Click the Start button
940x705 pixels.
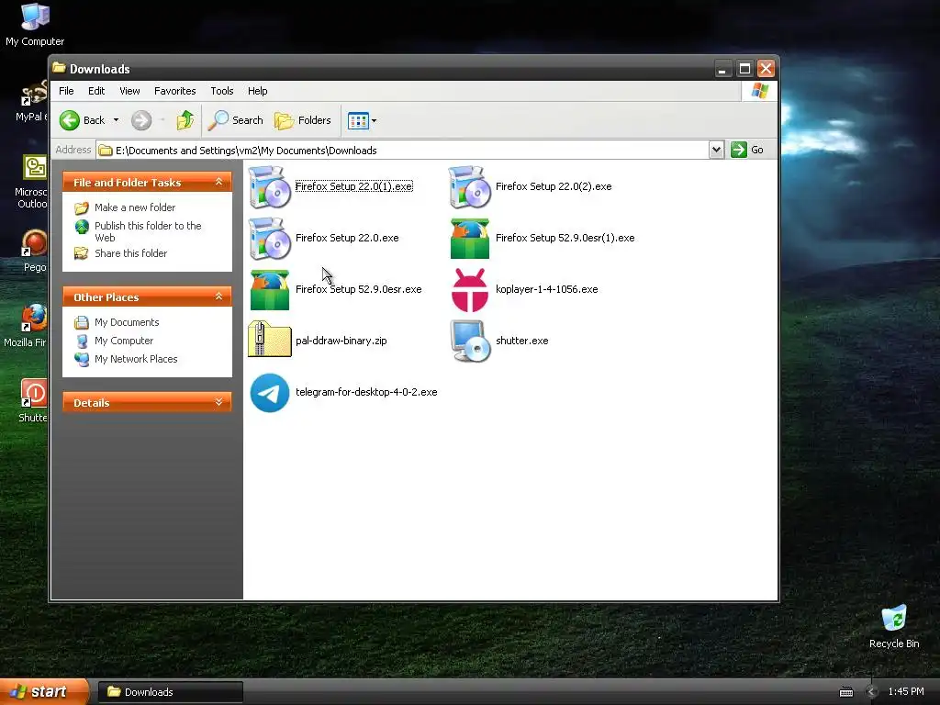44,692
